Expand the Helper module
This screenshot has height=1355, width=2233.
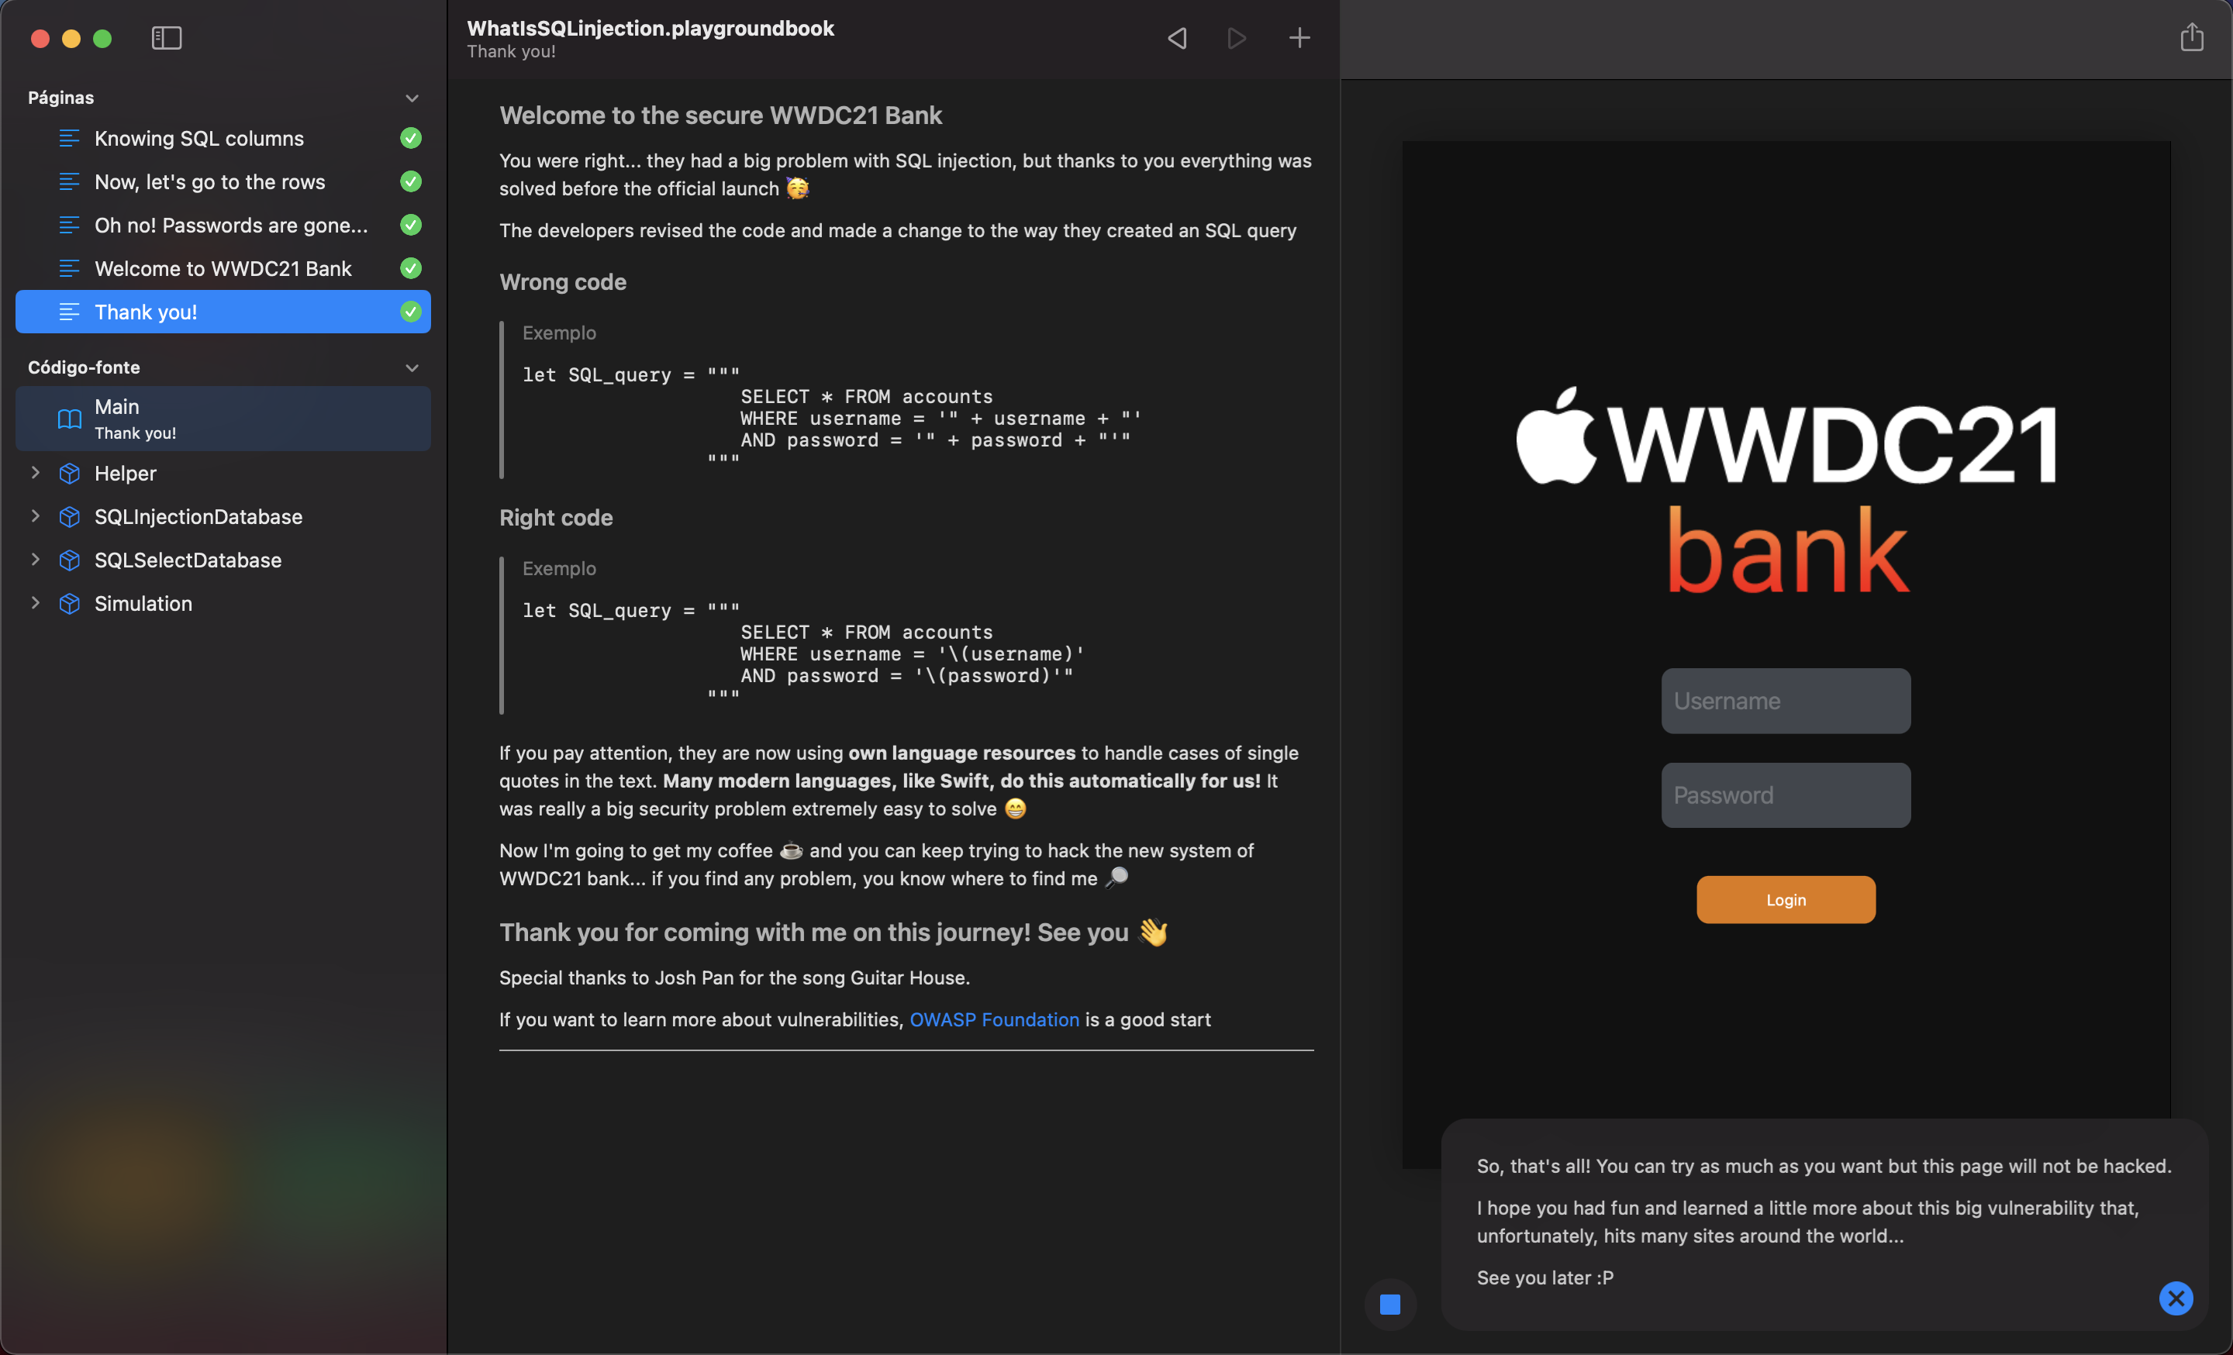pyautogui.click(x=36, y=473)
